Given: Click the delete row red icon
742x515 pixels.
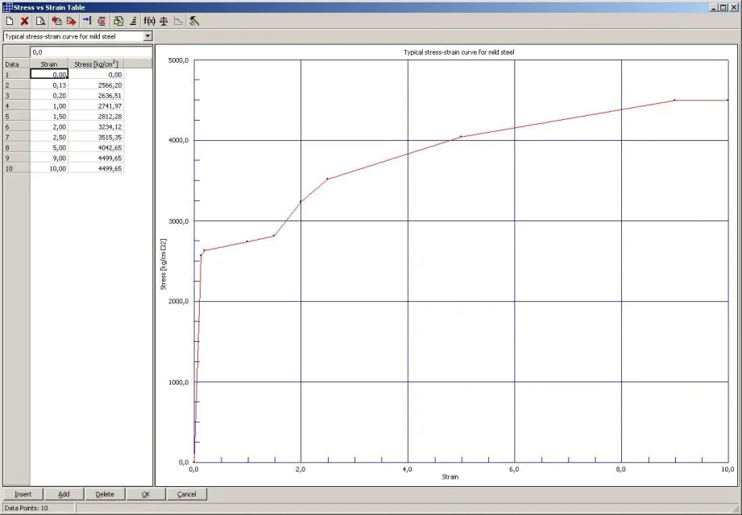Looking at the screenshot, I should click(102, 21).
